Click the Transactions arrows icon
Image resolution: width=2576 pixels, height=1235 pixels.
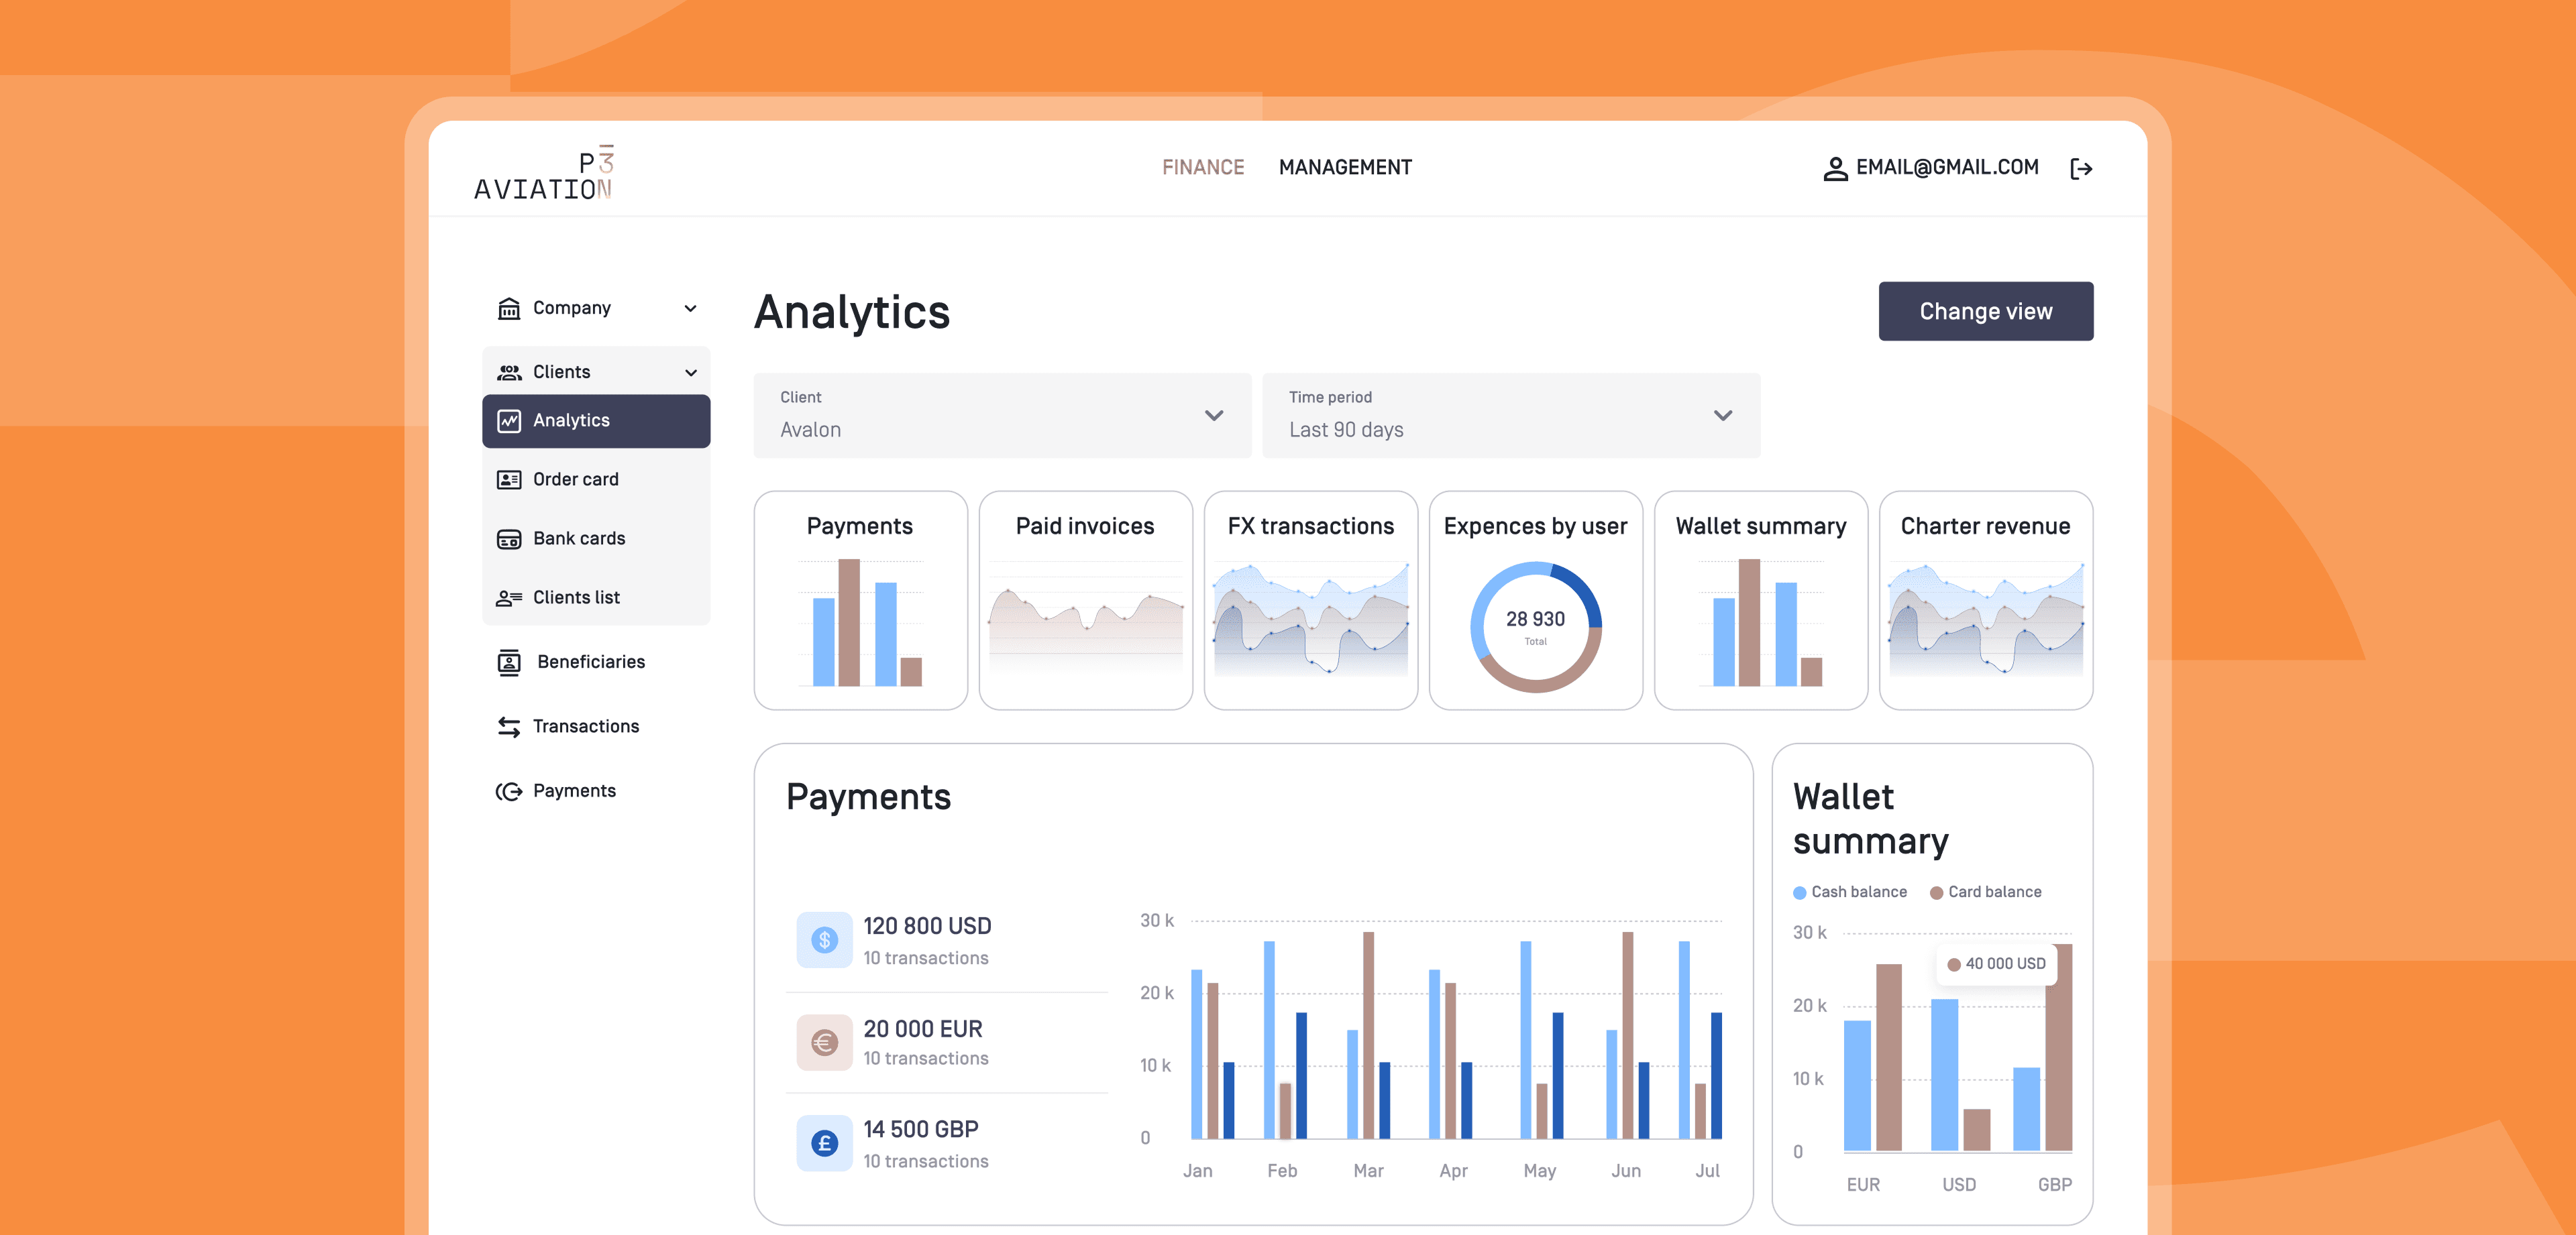pos(509,726)
